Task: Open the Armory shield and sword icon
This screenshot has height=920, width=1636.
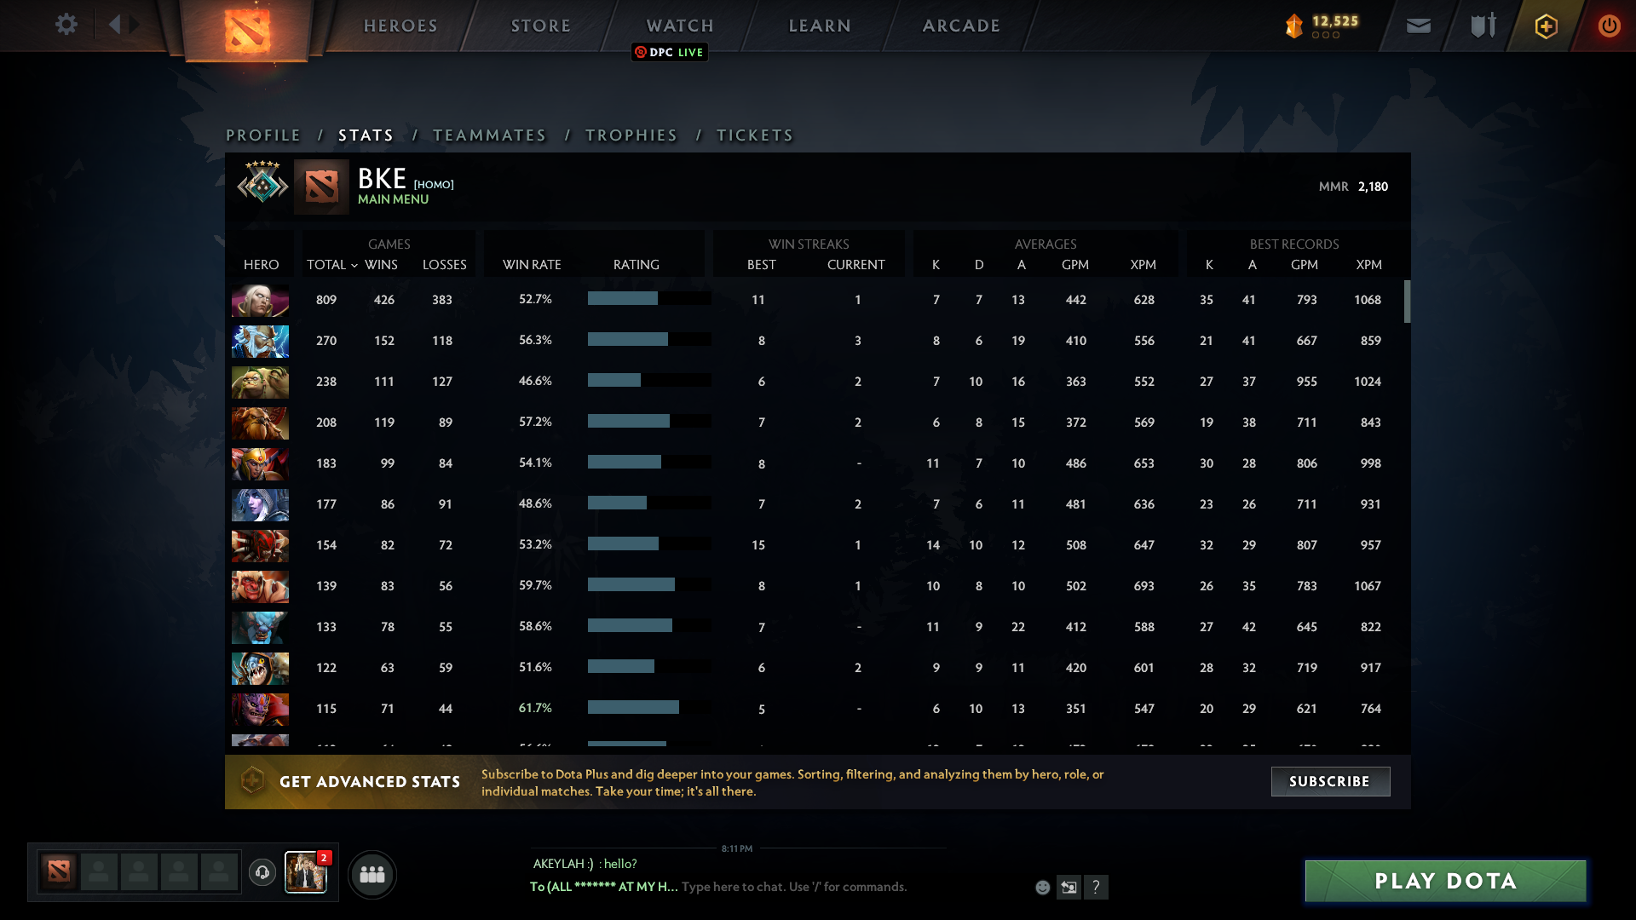Action: pyautogui.click(x=1482, y=26)
